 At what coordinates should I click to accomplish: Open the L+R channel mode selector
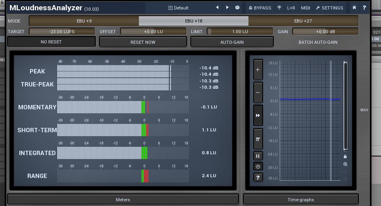pos(291,8)
